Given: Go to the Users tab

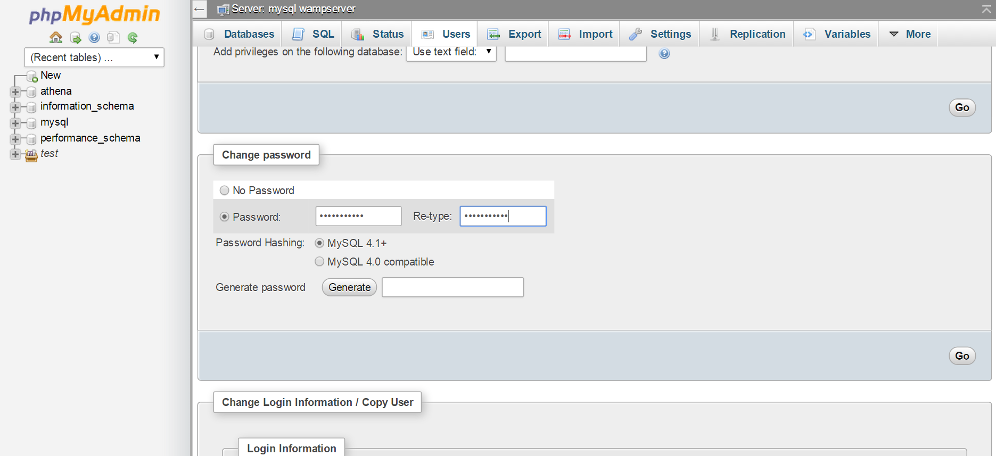Looking at the screenshot, I should 446,34.
